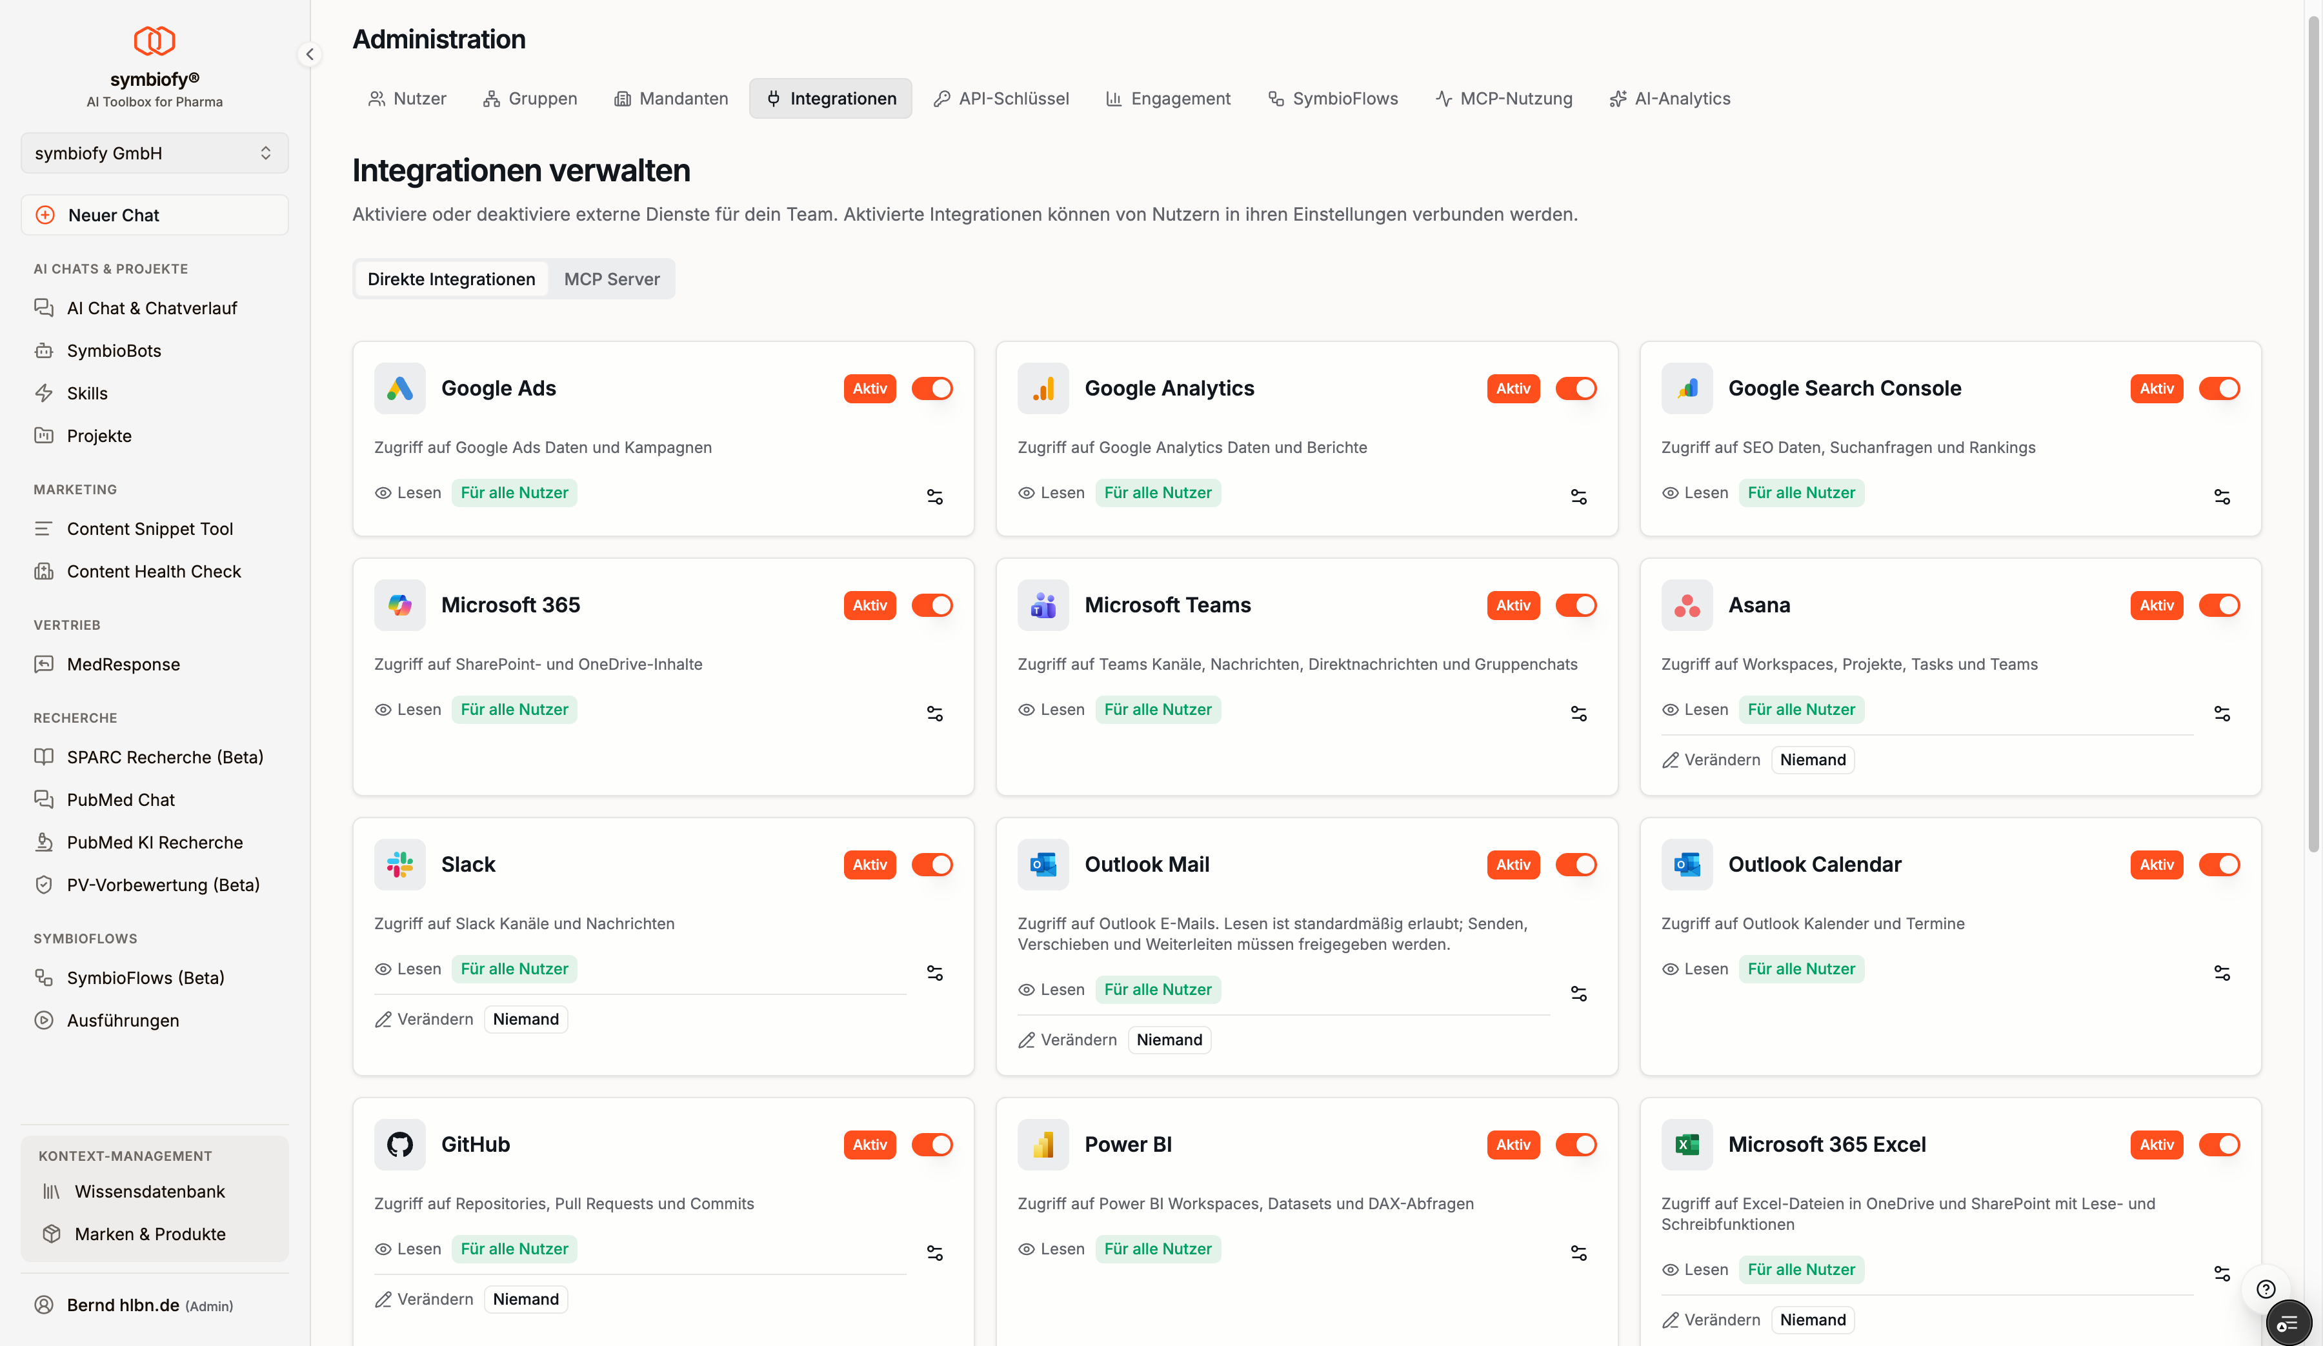Image resolution: width=2323 pixels, height=1346 pixels.
Task: Switch off the Microsoft 365 Excel toggle
Action: [x=2219, y=1144]
